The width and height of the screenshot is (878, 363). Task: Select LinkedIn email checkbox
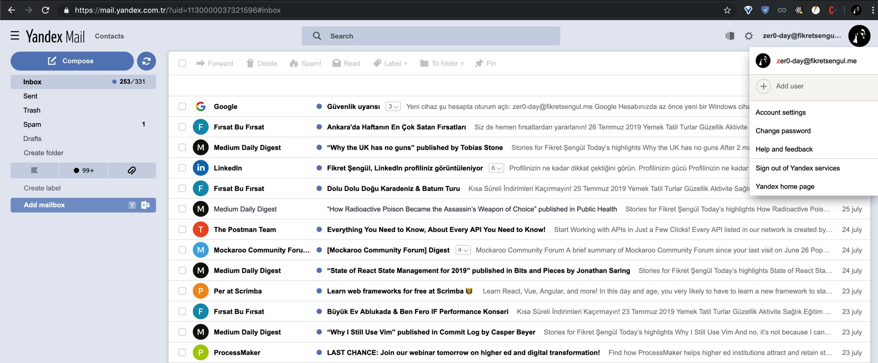point(182,168)
